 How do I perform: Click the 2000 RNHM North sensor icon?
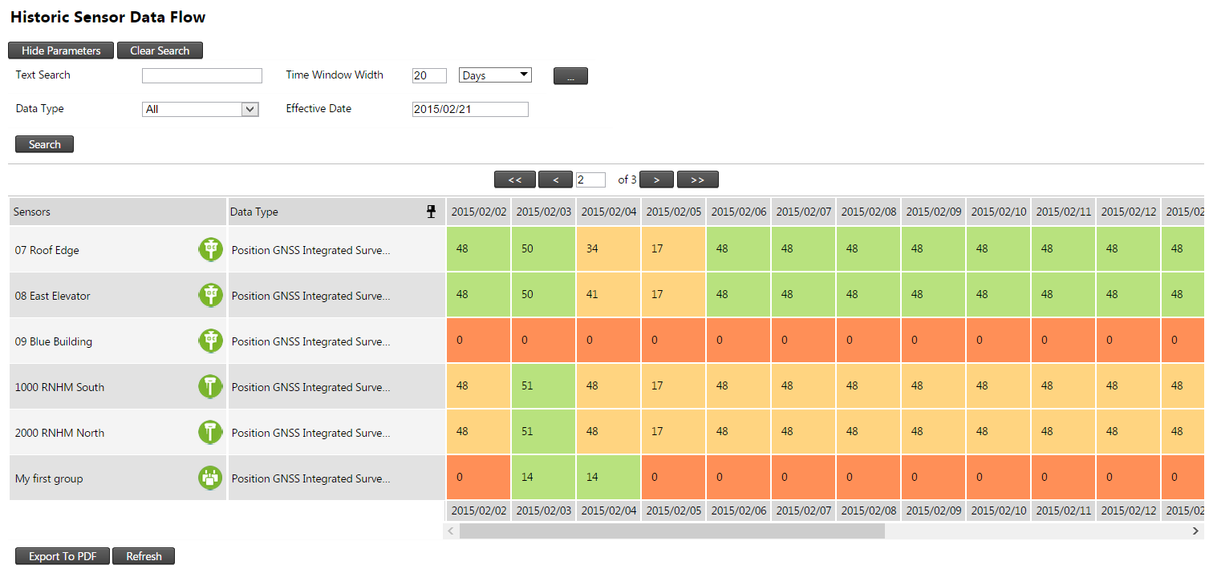point(210,433)
